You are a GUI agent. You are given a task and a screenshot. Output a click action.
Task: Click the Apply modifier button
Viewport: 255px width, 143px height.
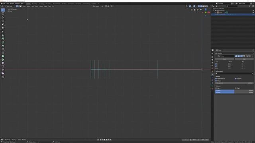click(224, 59)
